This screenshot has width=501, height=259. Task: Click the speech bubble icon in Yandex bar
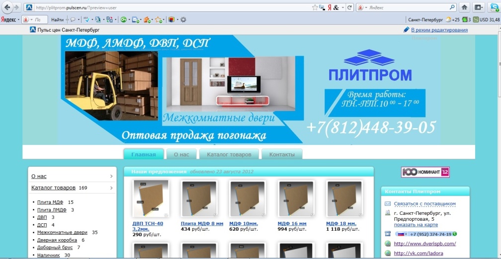[73, 19]
